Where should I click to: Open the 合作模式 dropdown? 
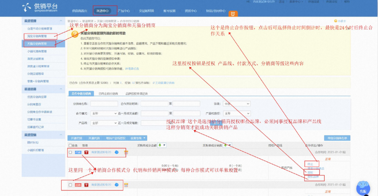104,113
